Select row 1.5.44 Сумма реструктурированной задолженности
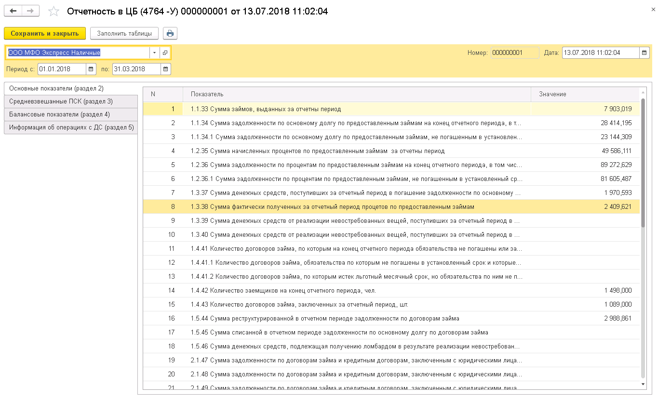The width and height of the screenshot is (658, 399). (x=391, y=319)
